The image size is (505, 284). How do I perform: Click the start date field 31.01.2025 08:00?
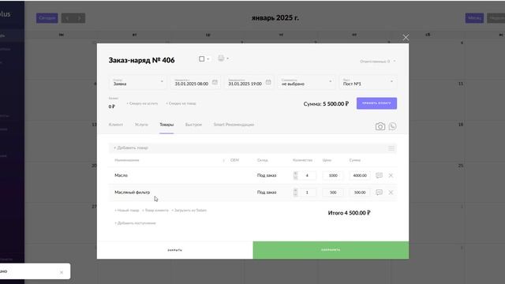pos(196,82)
